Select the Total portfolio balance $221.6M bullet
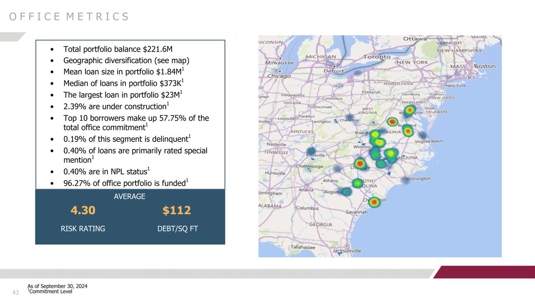The image size is (535, 301). tap(118, 49)
